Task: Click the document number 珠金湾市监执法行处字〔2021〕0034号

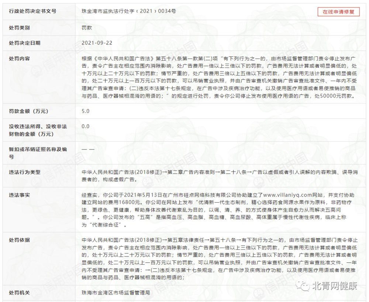Action: (129, 11)
